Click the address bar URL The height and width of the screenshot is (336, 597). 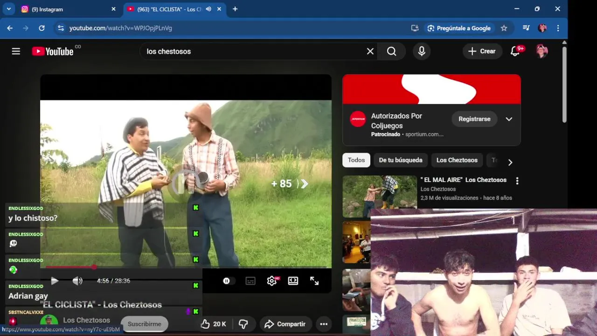pos(121,28)
